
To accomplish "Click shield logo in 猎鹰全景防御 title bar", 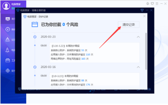I will click(18, 10).
